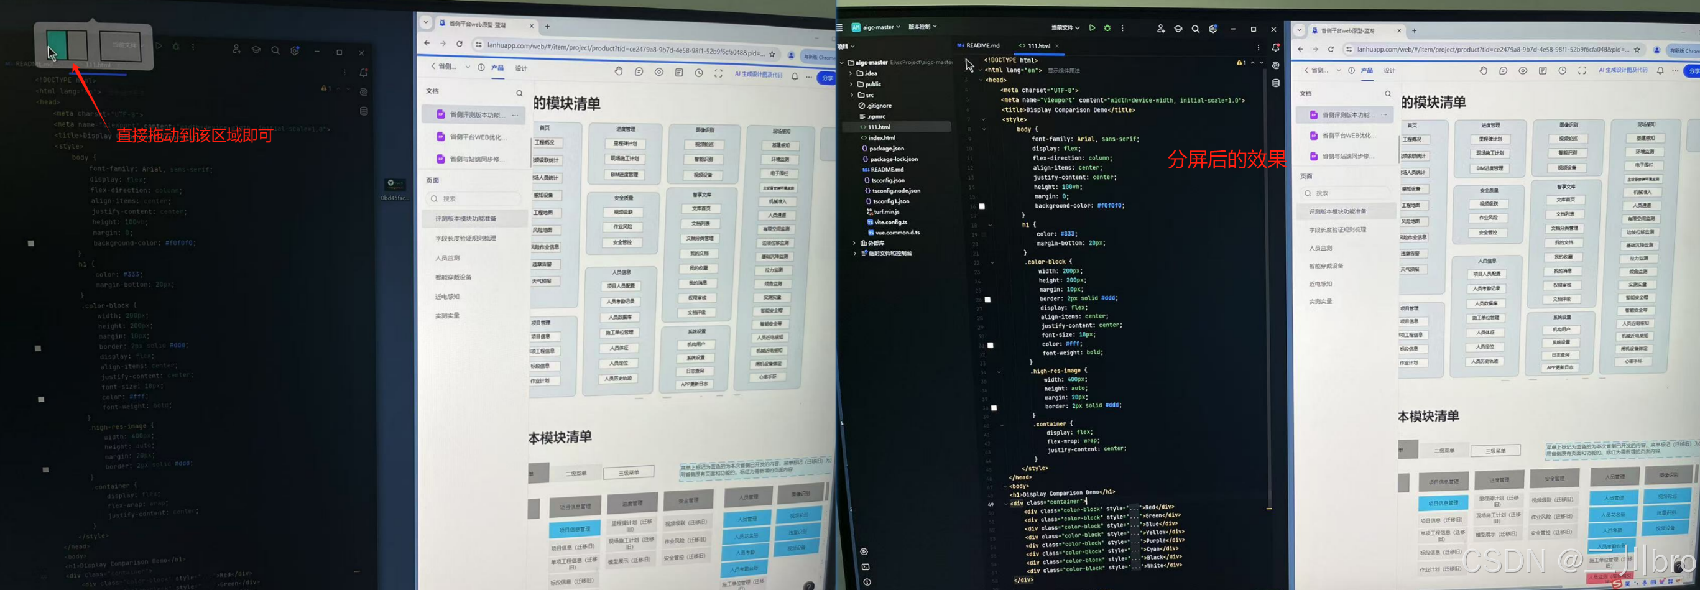Open the IDE search magnifier in right photo
The image size is (1700, 590).
1195,29
